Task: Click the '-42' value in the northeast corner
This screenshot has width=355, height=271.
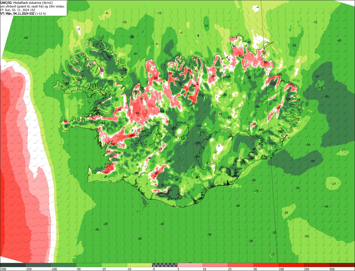Action: 339,40
